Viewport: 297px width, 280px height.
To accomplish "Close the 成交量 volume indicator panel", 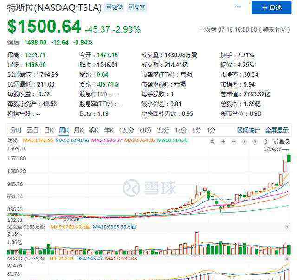I will (x=287, y=227).
